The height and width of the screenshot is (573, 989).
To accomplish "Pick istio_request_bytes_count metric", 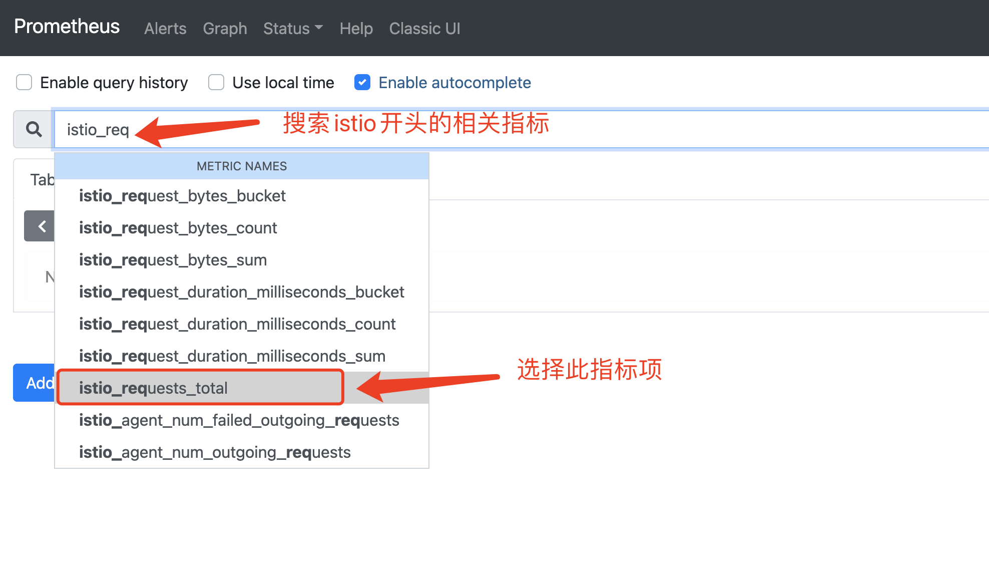I will click(178, 228).
